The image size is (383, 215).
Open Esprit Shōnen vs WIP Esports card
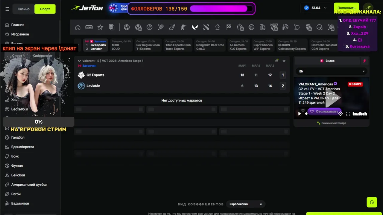pos(263,45)
